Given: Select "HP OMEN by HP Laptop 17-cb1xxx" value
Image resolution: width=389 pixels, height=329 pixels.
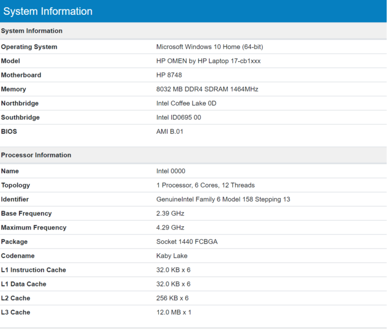Looking at the screenshot, I should pyautogui.click(x=209, y=61).
